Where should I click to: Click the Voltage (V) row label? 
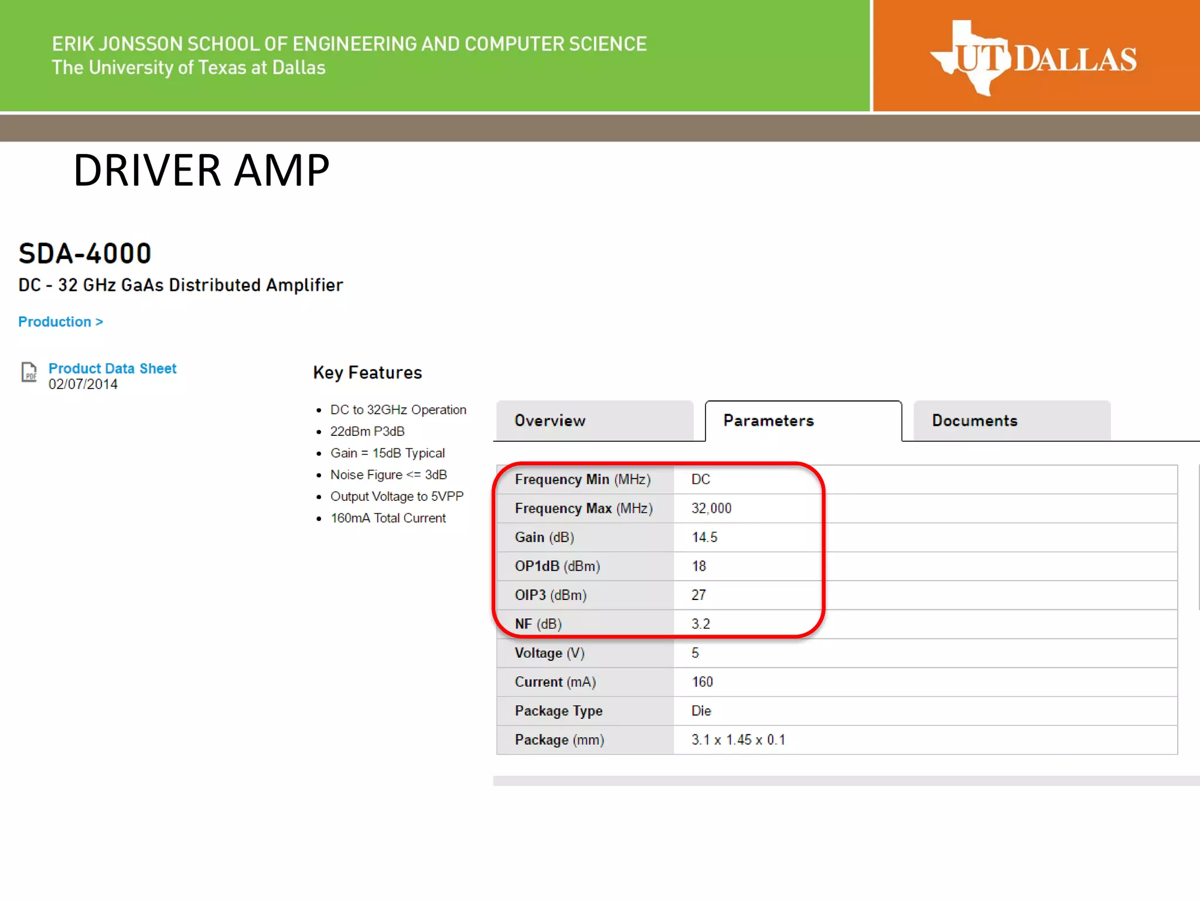(x=550, y=653)
